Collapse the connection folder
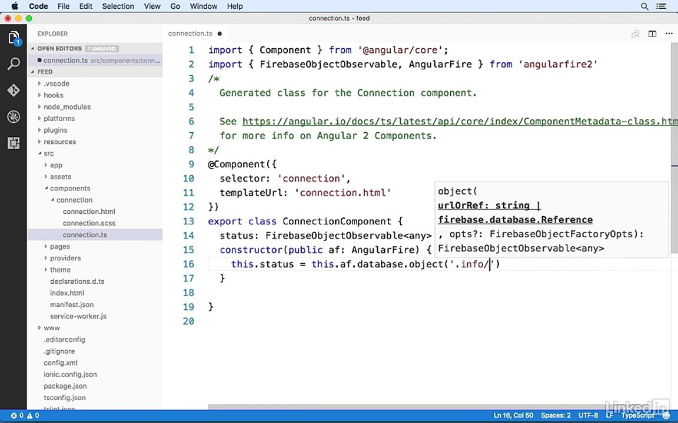Image resolution: width=678 pixels, height=423 pixels. tap(95, 200)
